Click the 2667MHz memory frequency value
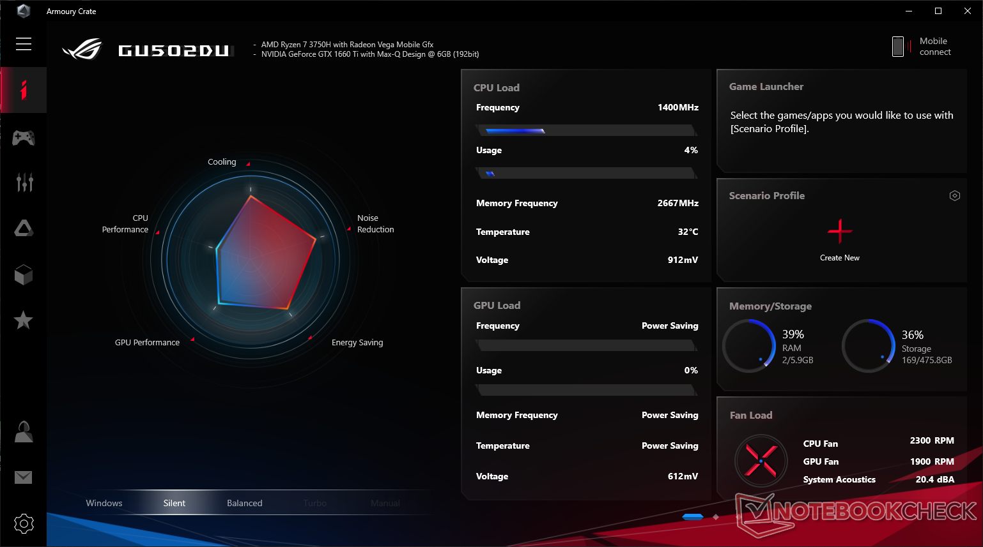983x547 pixels. pyautogui.click(x=678, y=204)
